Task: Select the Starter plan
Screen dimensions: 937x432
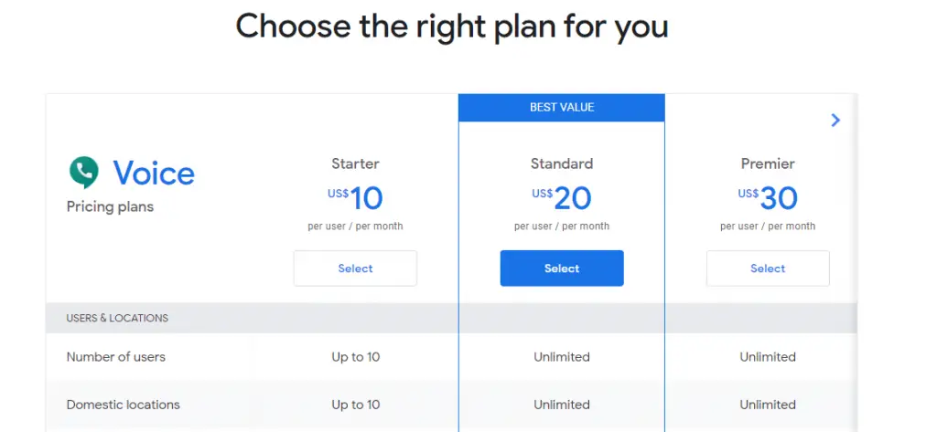Action: click(355, 269)
